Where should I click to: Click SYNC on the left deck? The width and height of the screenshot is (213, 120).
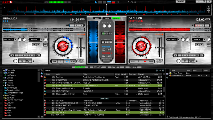(73, 61)
